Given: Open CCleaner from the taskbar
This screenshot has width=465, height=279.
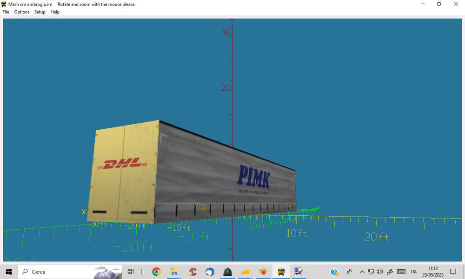Looking at the screenshot, I should (193, 272).
